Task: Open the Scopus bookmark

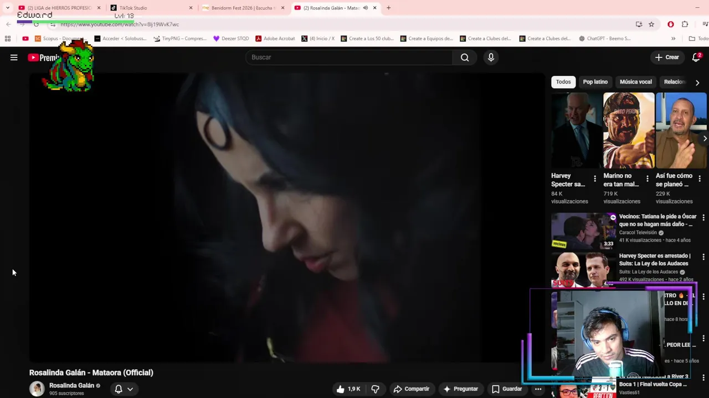Action: tap(60, 39)
